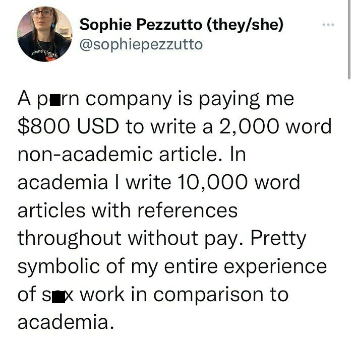Click the '(they/she)' pronouns in the name
Viewport: 353px width, 351px height.
245,25
